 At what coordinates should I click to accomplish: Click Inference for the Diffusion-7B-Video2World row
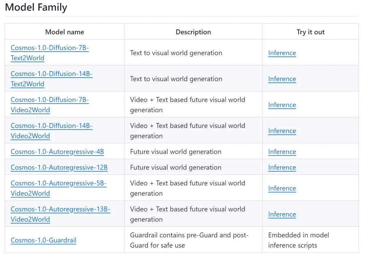pos(282,105)
